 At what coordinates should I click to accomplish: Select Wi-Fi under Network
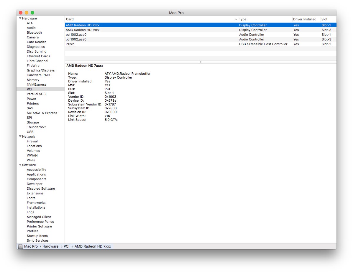pyautogui.click(x=31, y=160)
